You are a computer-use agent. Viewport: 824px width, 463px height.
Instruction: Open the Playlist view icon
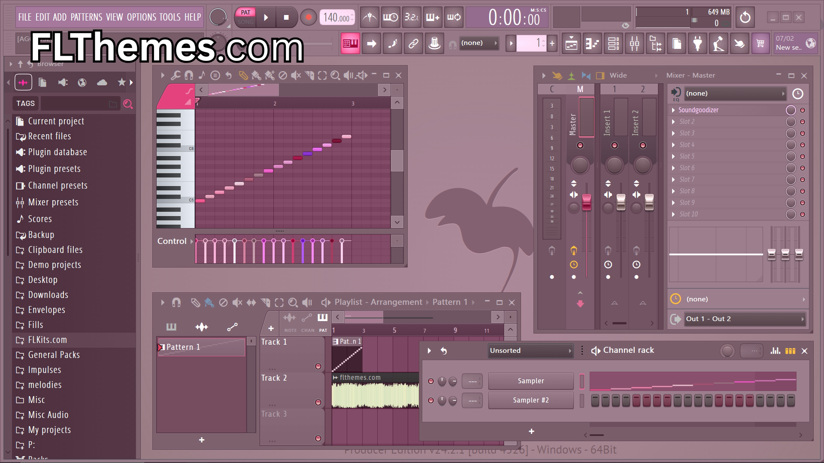572,43
